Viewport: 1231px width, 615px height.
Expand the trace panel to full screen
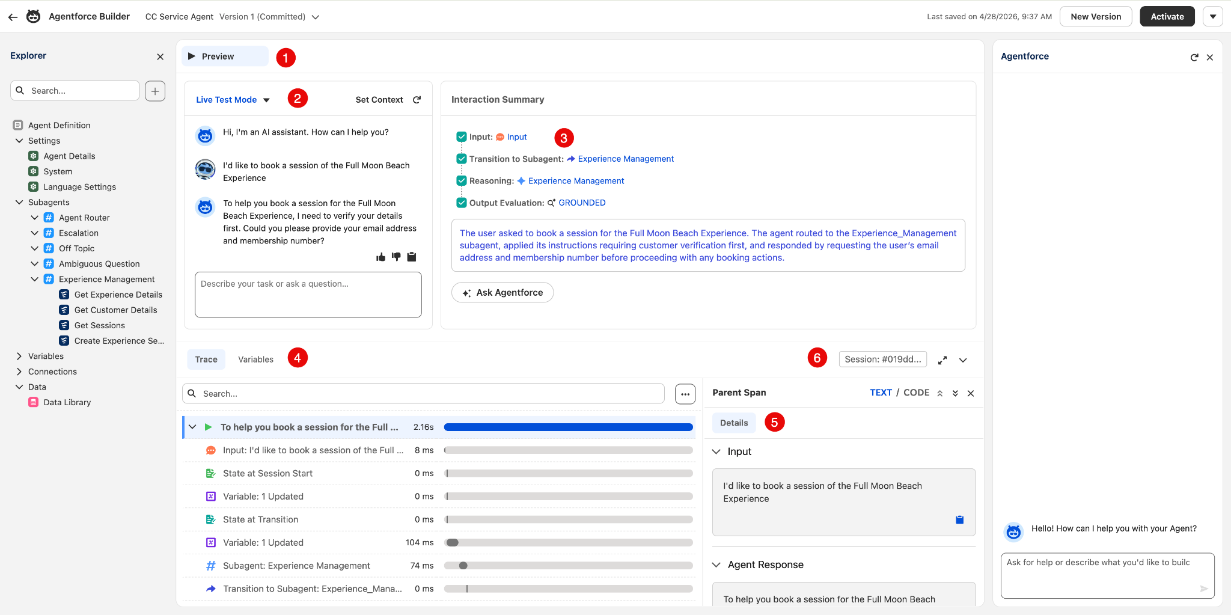pyautogui.click(x=942, y=360)
